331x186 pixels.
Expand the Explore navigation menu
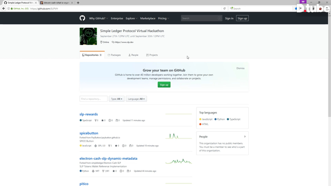coord(131,19)
